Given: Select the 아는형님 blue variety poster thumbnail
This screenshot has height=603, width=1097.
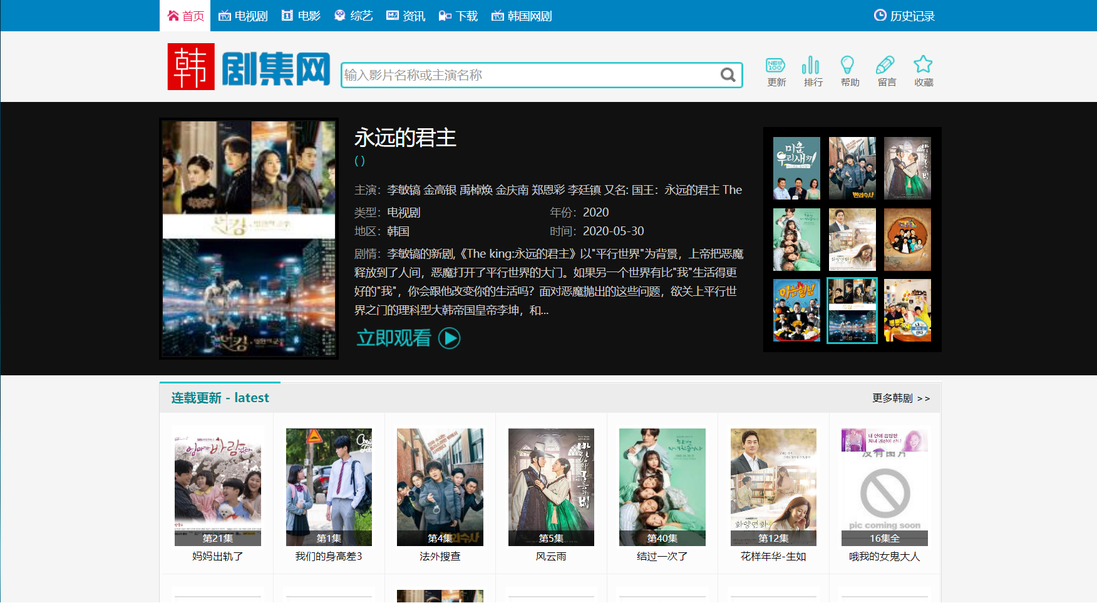Looking at the screenshot, I should pos(796,310).
